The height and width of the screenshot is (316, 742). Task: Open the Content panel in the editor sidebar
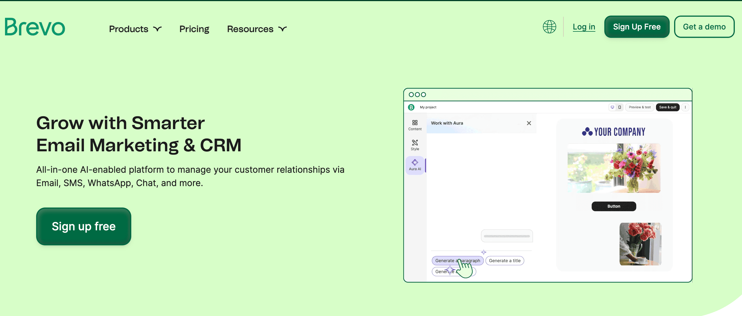coord(415,125)
